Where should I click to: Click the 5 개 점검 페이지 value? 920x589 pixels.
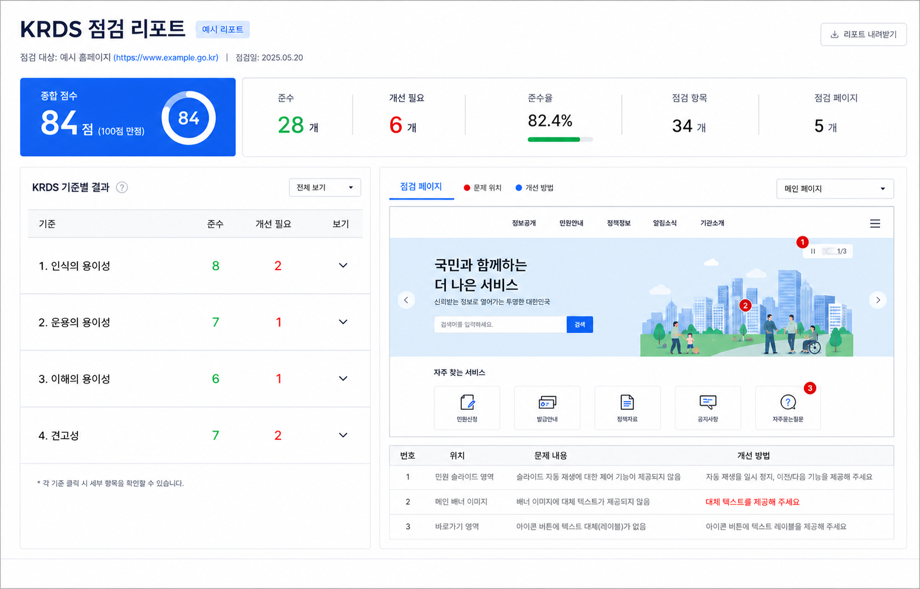point(826,126)
